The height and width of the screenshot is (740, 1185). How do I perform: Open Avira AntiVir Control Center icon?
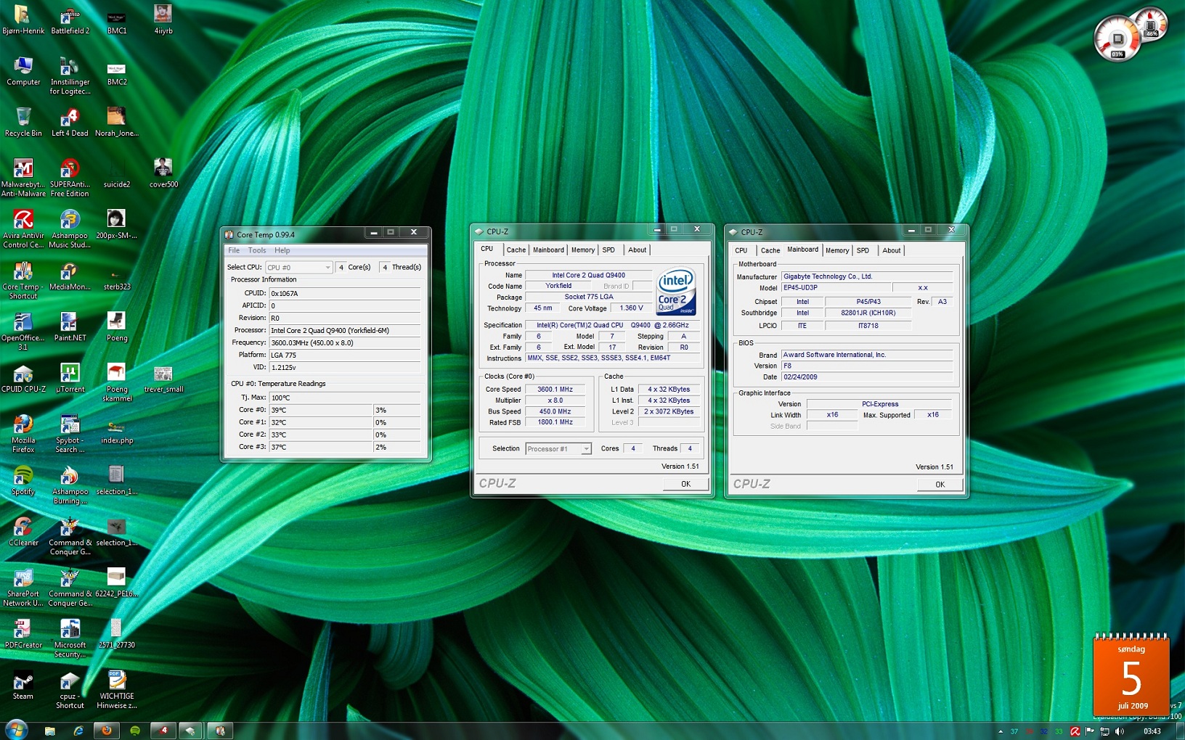point(23,229)
